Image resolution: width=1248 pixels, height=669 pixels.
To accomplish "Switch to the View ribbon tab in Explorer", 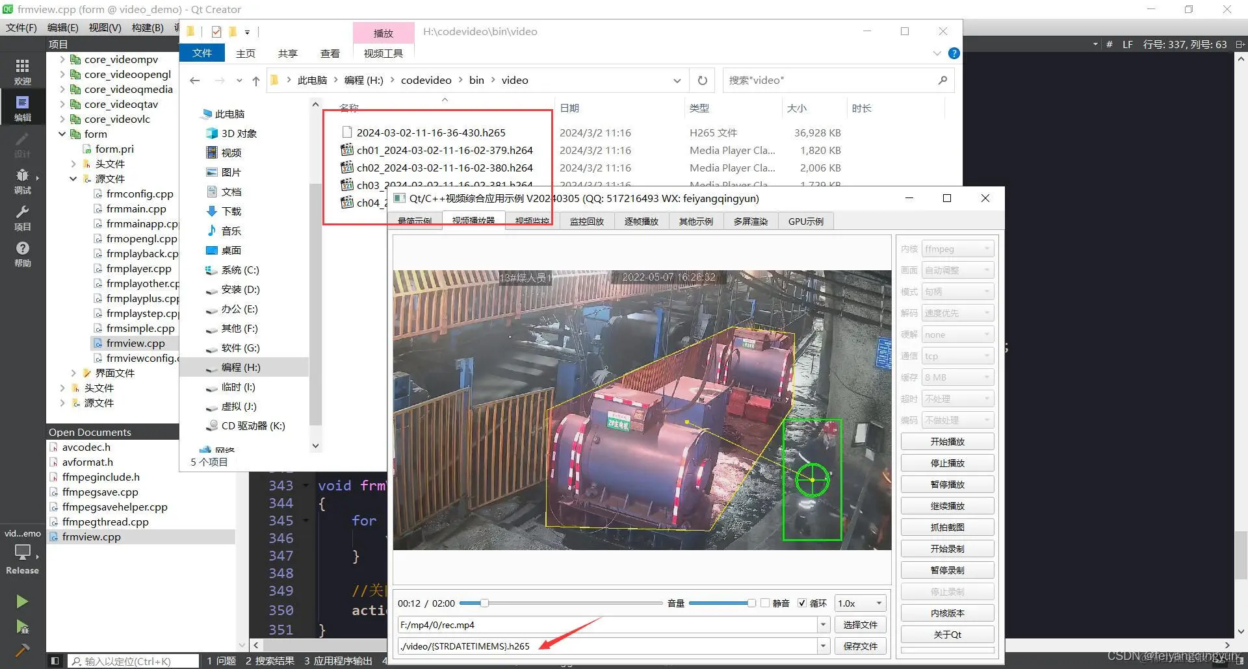I will coord(330,53).
